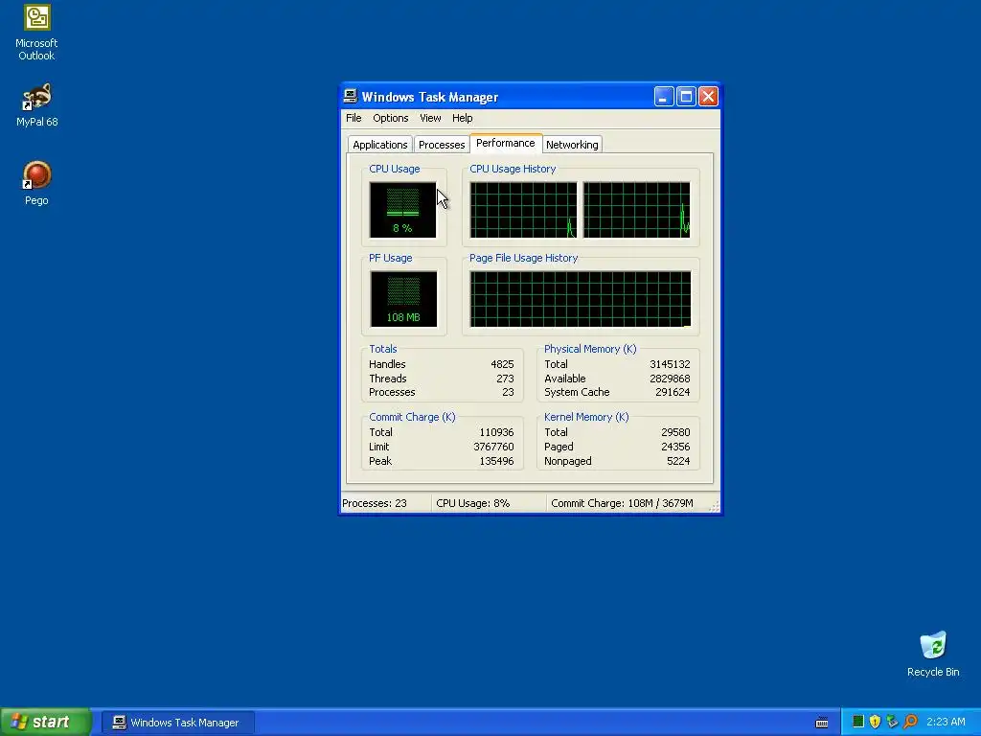Switch to the Applications tab
Screen dimensions: 981x736
tap(379, 145)
